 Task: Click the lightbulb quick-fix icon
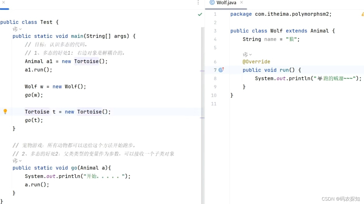tap(5, 112)
